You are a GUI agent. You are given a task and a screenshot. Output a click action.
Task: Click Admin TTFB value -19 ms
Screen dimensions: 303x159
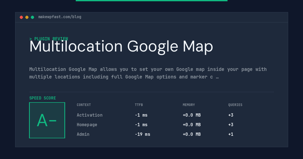click(142, 134)
